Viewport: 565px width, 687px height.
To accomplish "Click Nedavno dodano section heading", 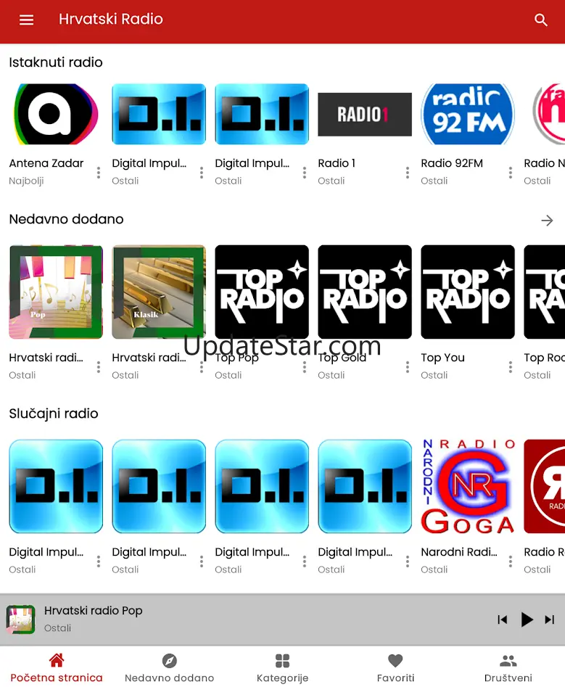I will point(66,219).
